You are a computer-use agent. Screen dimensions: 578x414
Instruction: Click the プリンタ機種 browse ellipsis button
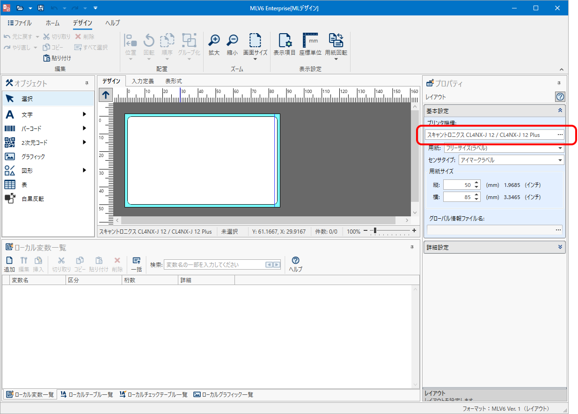click(560, 135)
